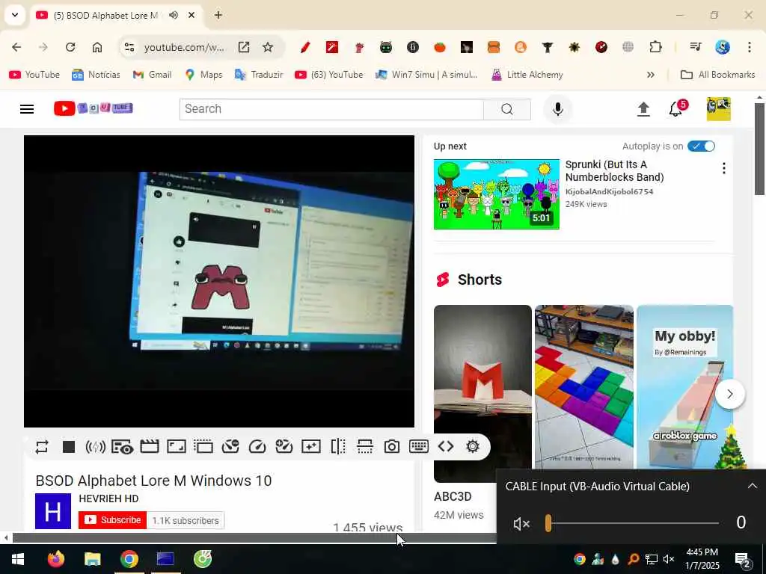This screenshot has width=766, height=574.
Task: Open Windows Start menu
Action: tap(18, 559)
